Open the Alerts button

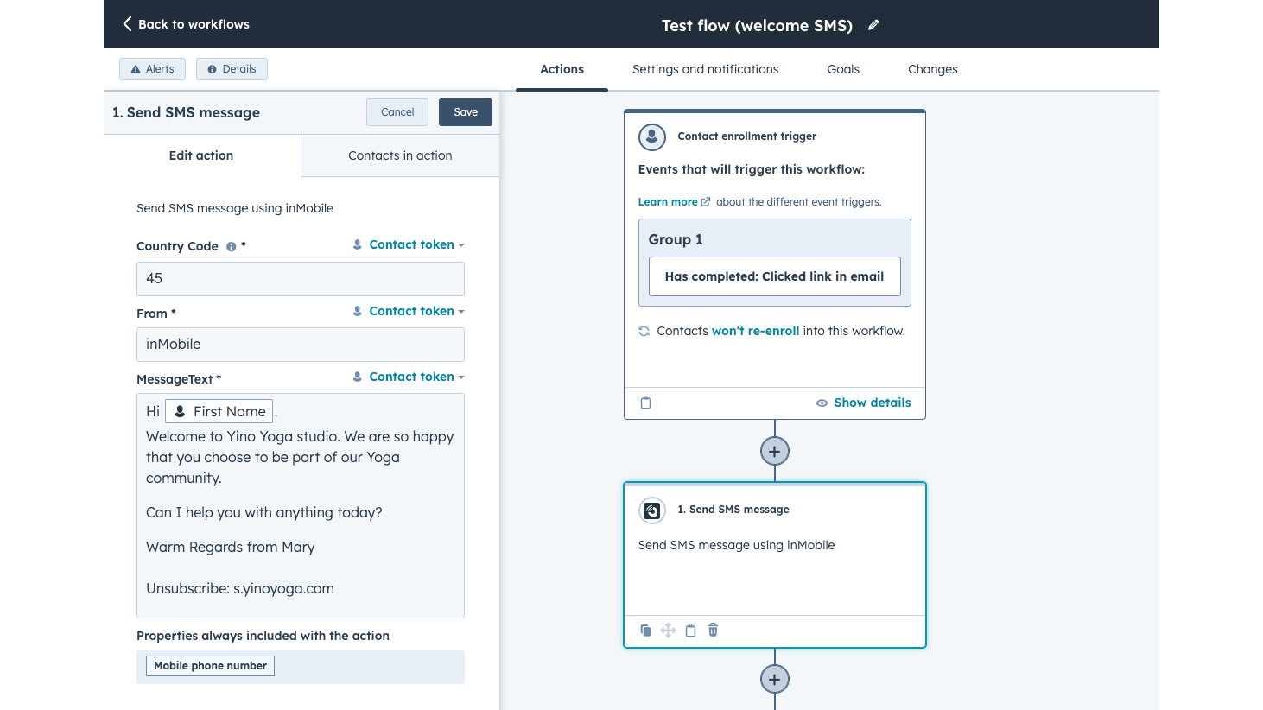coord(152,69)
